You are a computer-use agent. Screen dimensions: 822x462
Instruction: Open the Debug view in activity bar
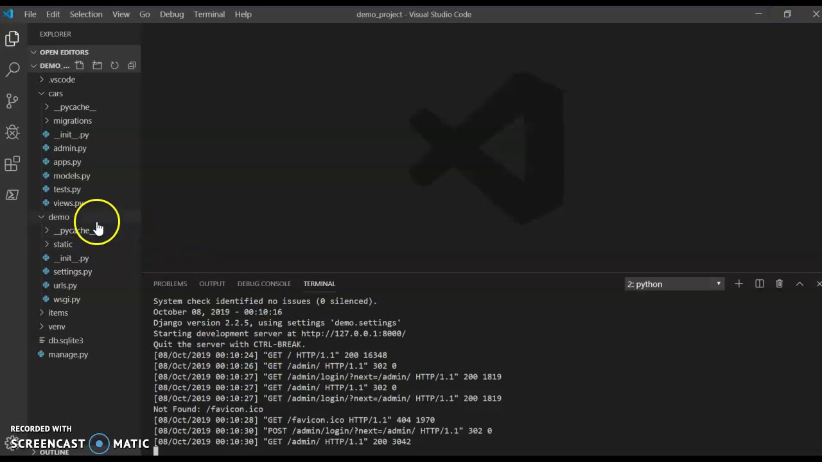click(12, 132)
